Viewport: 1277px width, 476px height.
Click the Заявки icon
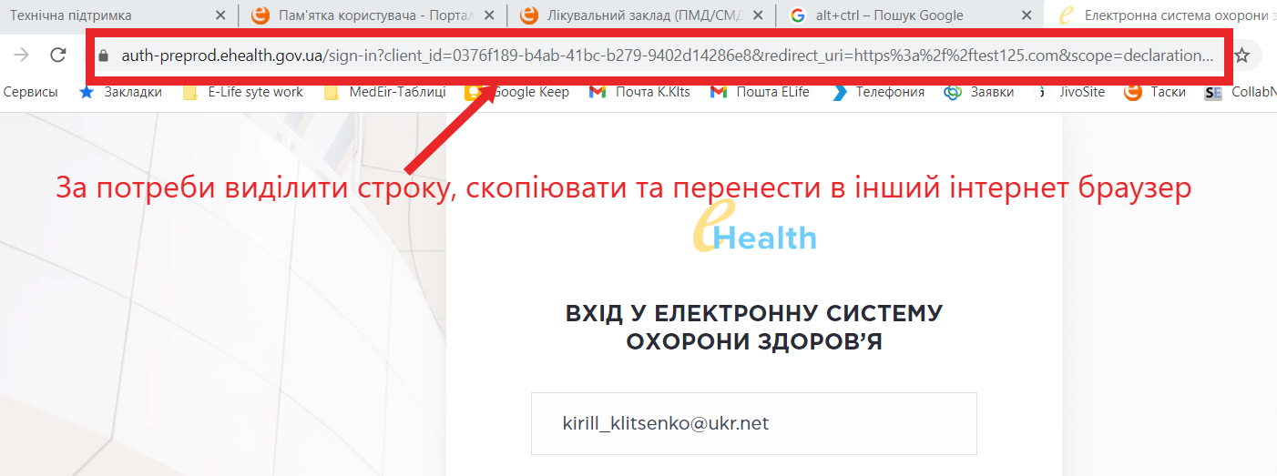point(953,92)
